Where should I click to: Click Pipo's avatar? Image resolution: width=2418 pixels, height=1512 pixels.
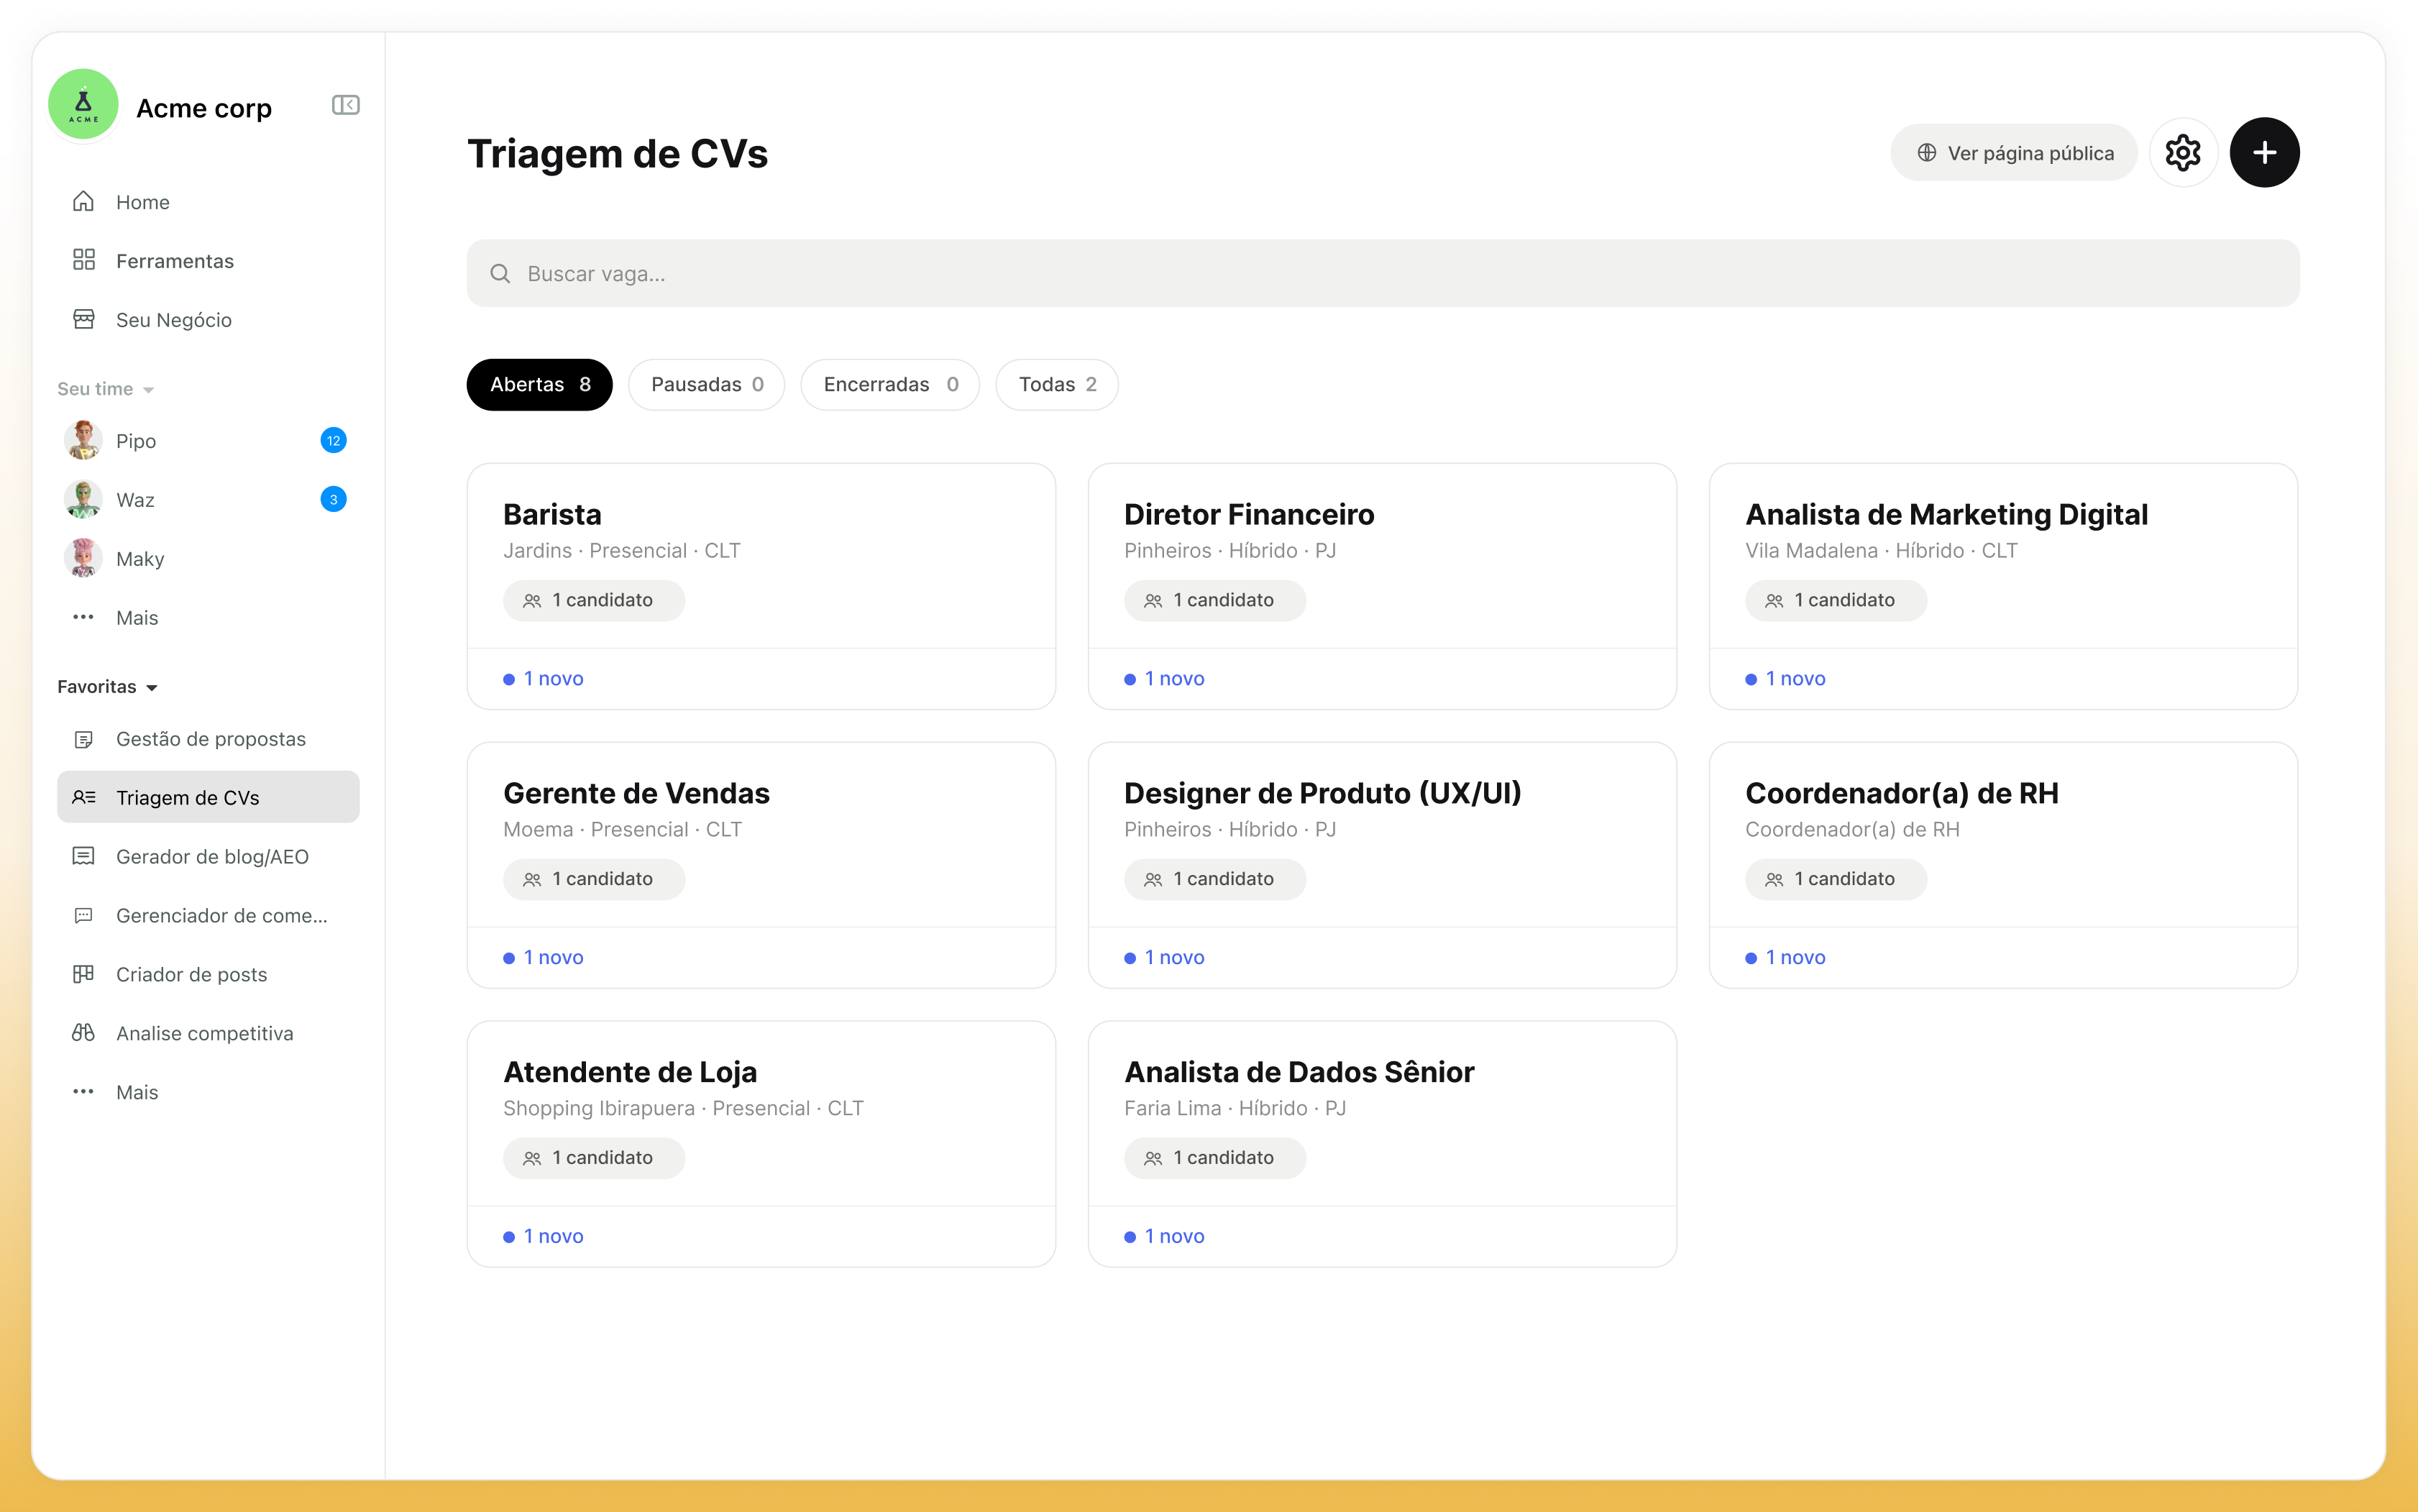pos(84,440)
